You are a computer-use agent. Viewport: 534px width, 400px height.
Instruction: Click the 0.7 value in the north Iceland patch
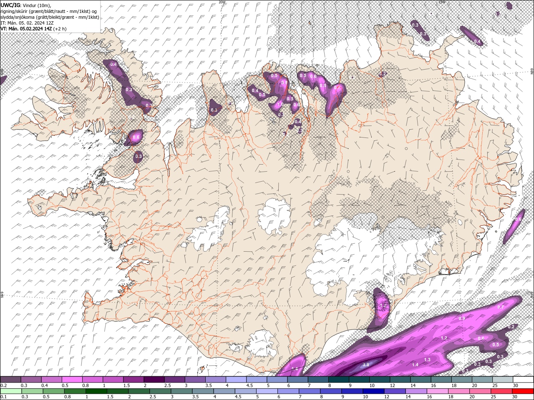click(x=337, y=88)
